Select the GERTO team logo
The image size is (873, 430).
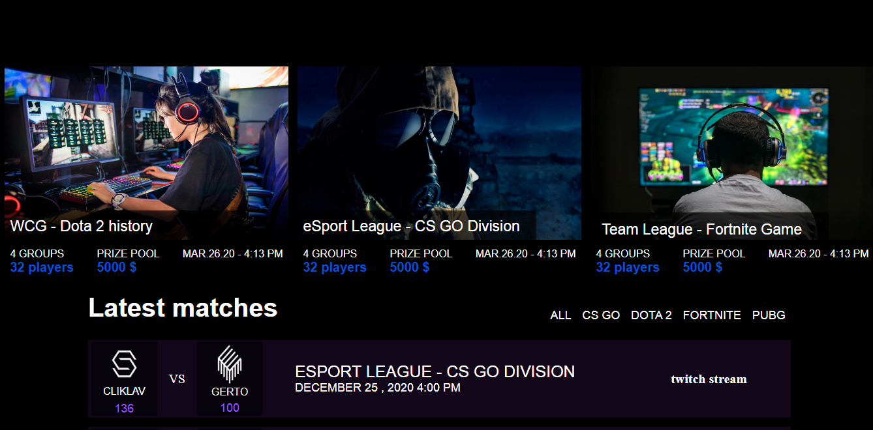230,365
